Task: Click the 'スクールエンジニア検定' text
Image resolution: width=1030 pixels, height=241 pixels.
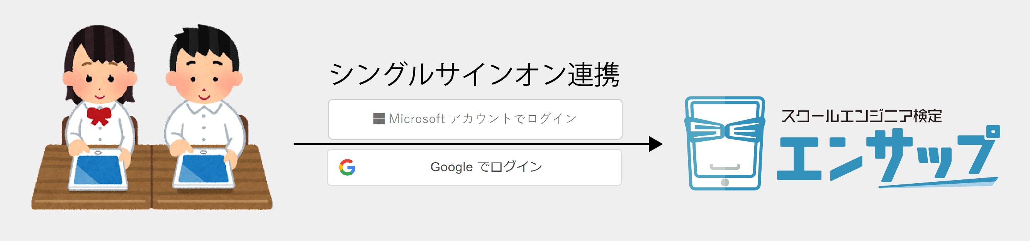Action: tap(861, 116)
